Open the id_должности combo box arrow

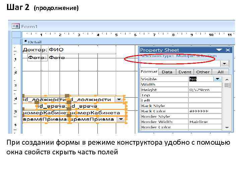[119, 99]
